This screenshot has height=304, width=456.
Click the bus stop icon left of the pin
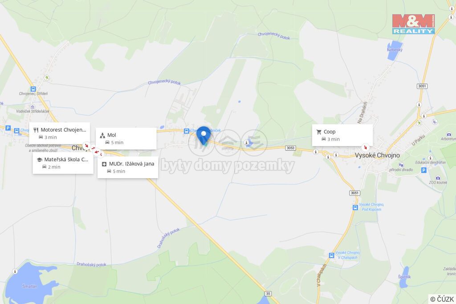click(187, 131)
